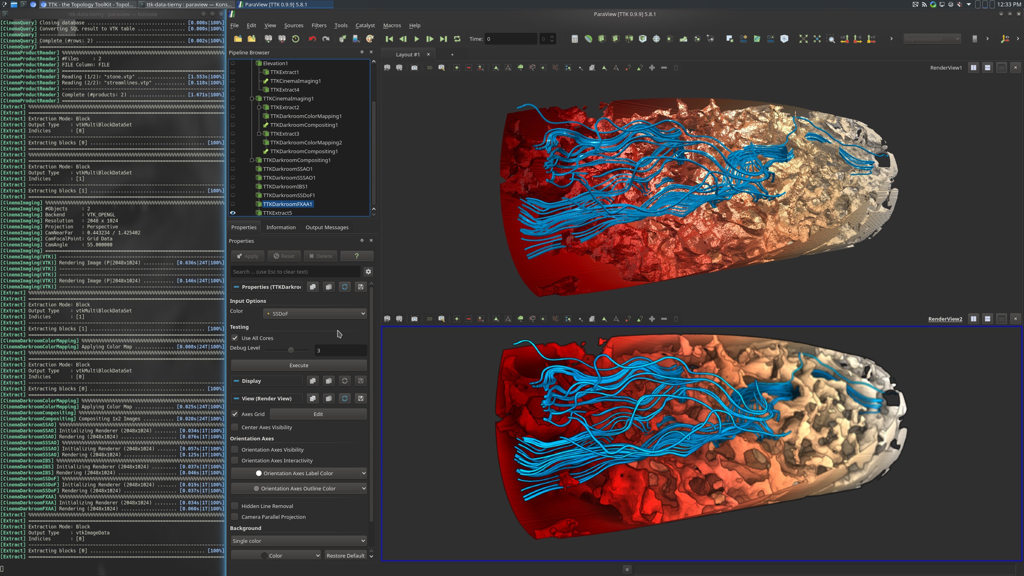Click the search advanced settings gear
Screen dimensions: 1024x576
368,272
